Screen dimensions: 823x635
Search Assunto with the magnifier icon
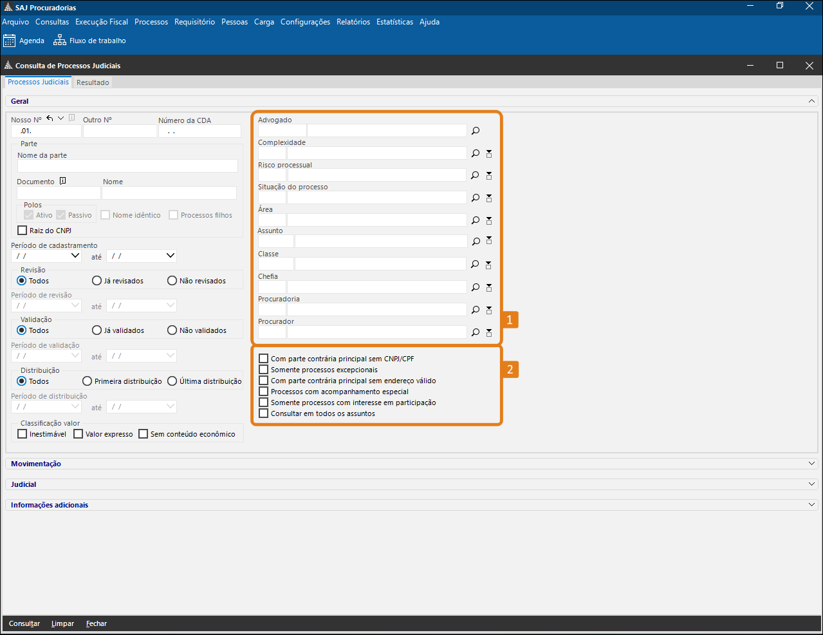[x=476, y=242]
